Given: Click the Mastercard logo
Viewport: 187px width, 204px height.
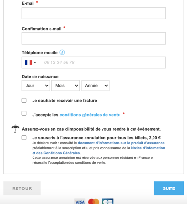Looking at the screenshot, I should (x=94, y=202).
